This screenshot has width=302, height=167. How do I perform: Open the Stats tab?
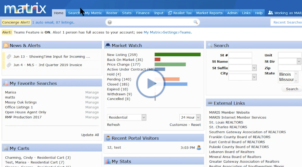(x=127, y=13)
